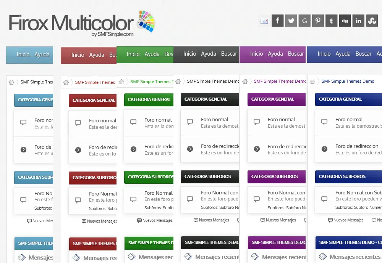Click the Google social icon
The height and width of the screenshot is (263, 382).
[x=304, y=21]
